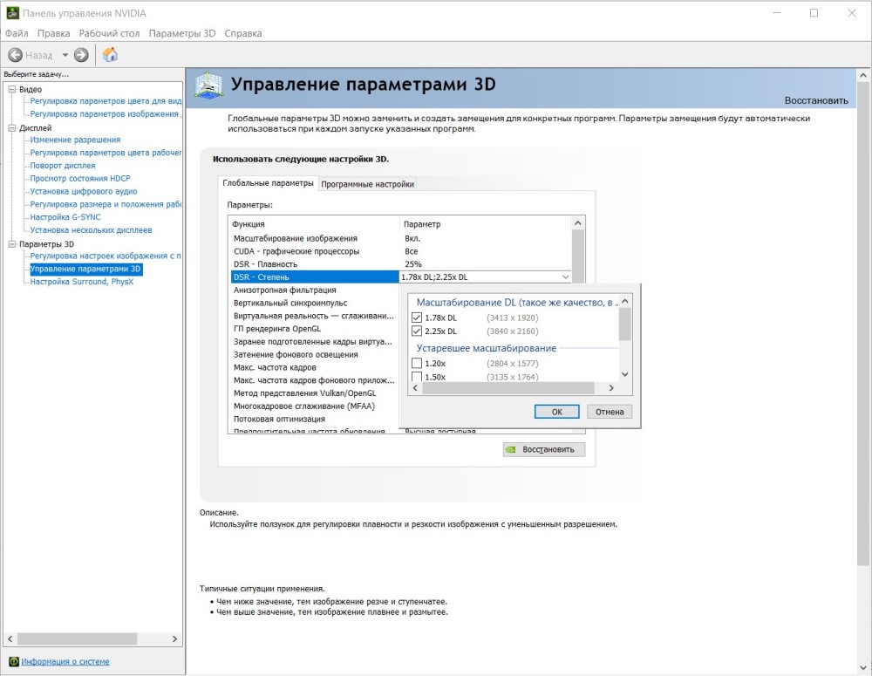Open Регулировка параметров цвета для видео

[x=106, y=101]
